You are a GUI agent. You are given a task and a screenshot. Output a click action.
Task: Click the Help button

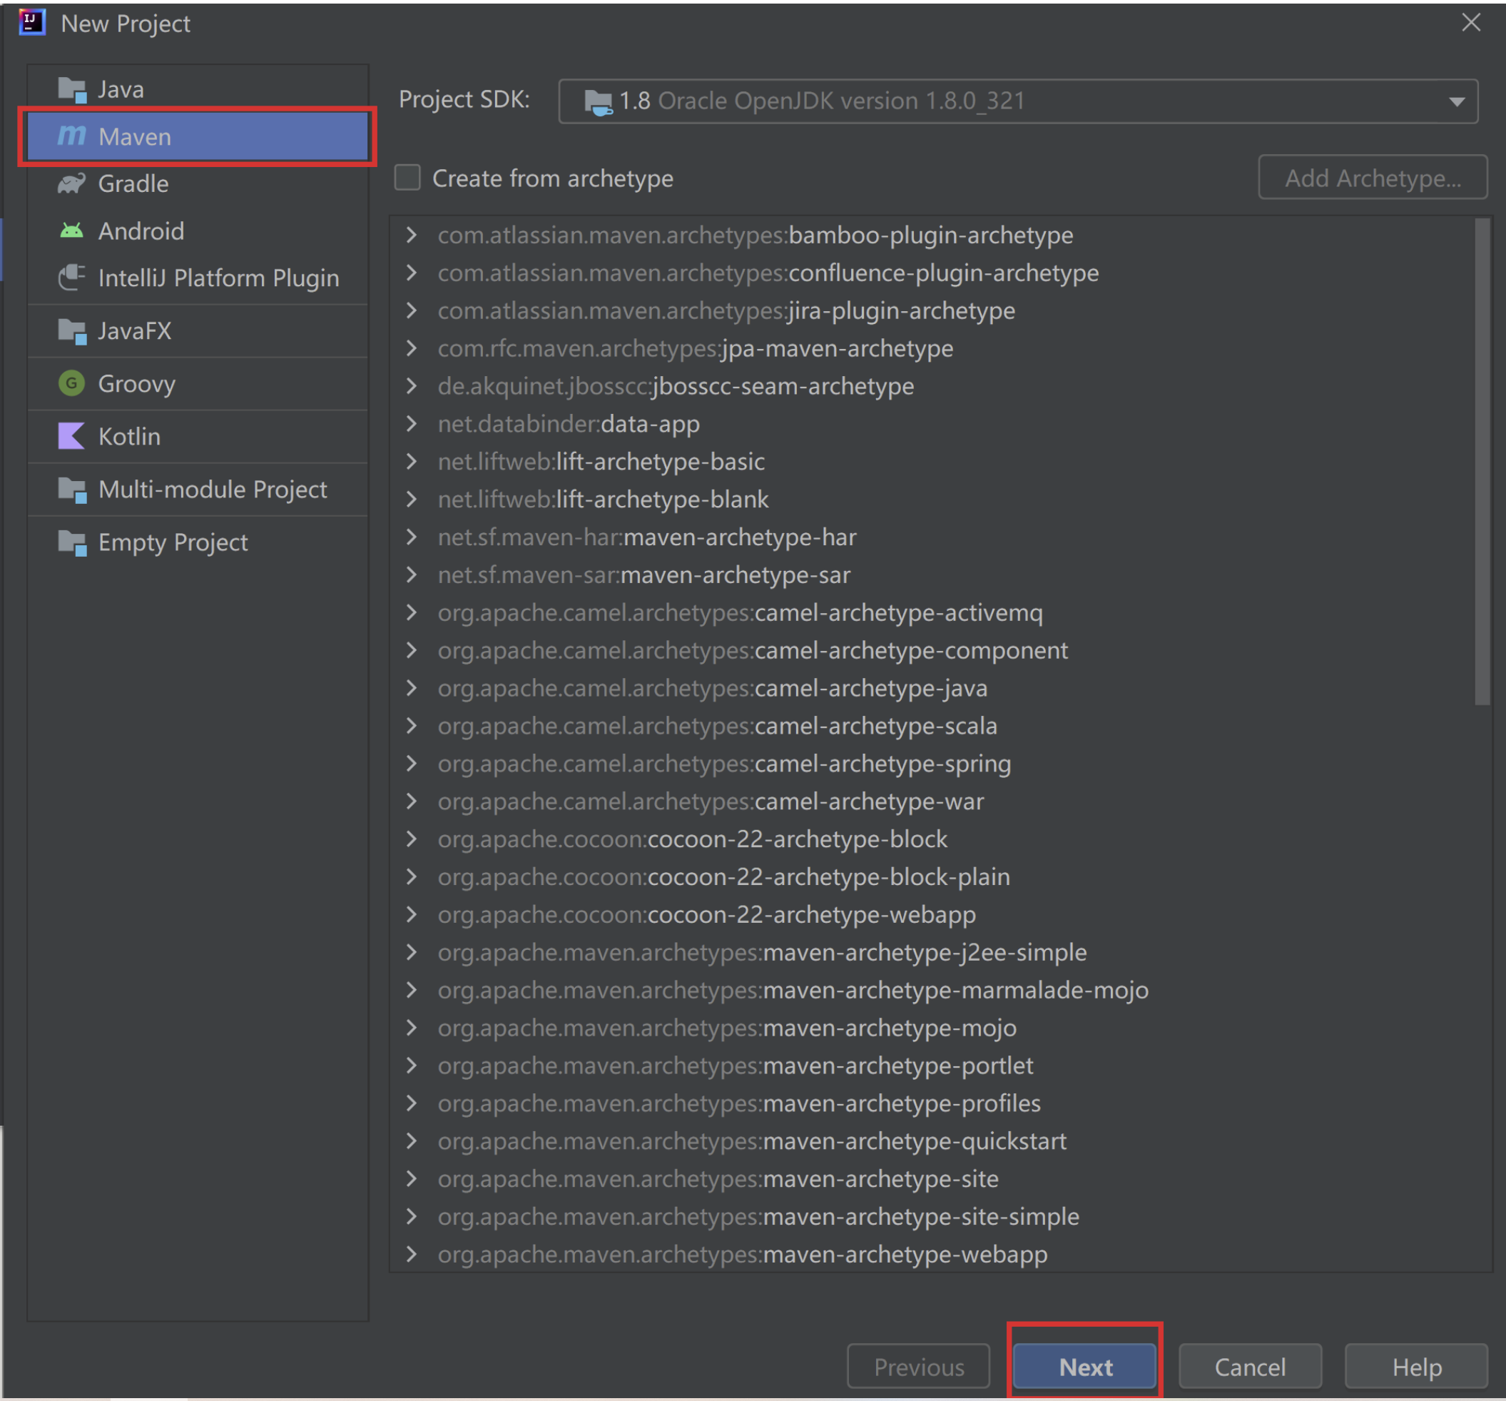(x=1416, y=1367)
